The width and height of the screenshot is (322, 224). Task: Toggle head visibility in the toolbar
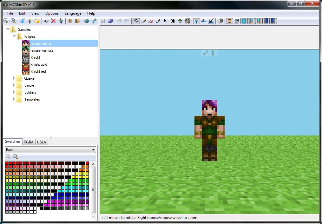pos(229,21)
